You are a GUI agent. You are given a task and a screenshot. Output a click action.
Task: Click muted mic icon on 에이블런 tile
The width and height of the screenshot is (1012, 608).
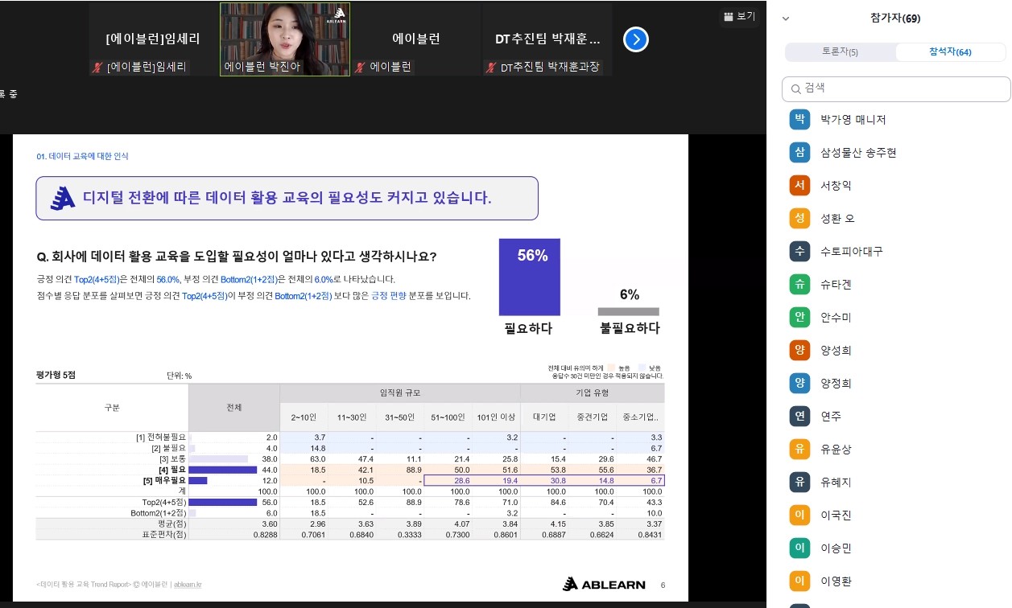(361, 68)
